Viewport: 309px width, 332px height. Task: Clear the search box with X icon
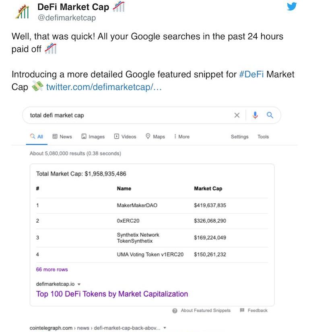[x=237, y=115]
